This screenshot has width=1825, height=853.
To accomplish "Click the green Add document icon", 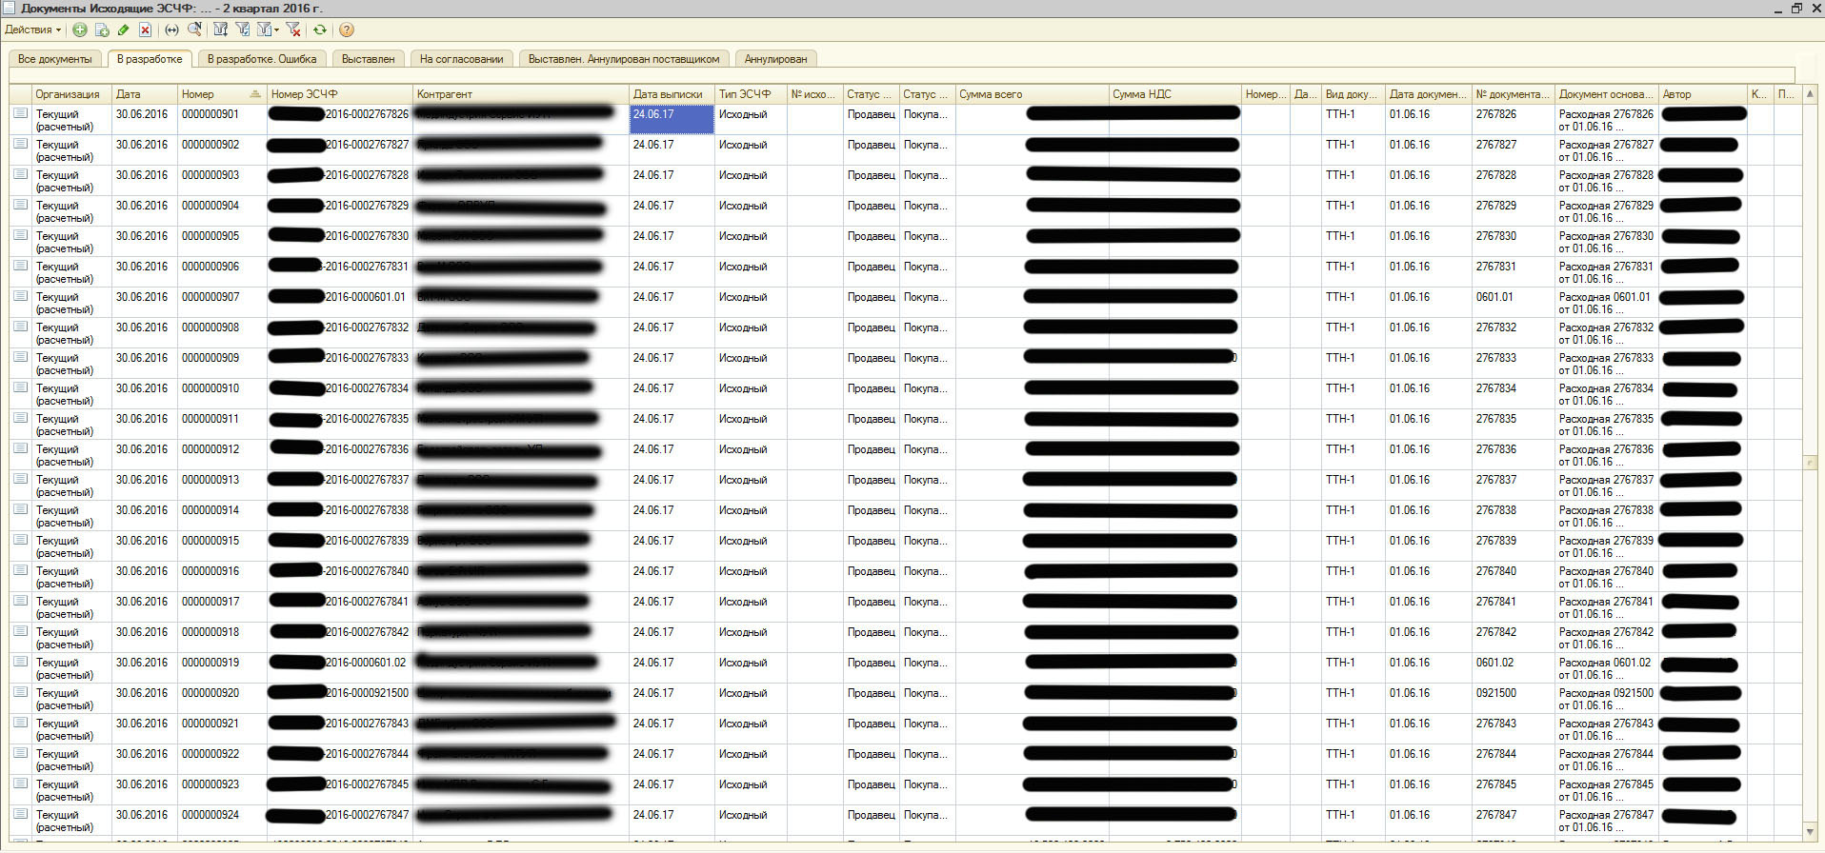I will [x=80, y=30].
